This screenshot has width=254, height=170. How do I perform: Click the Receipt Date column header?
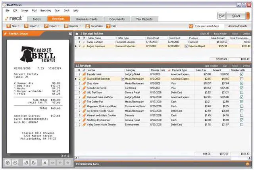click(158, 70)
